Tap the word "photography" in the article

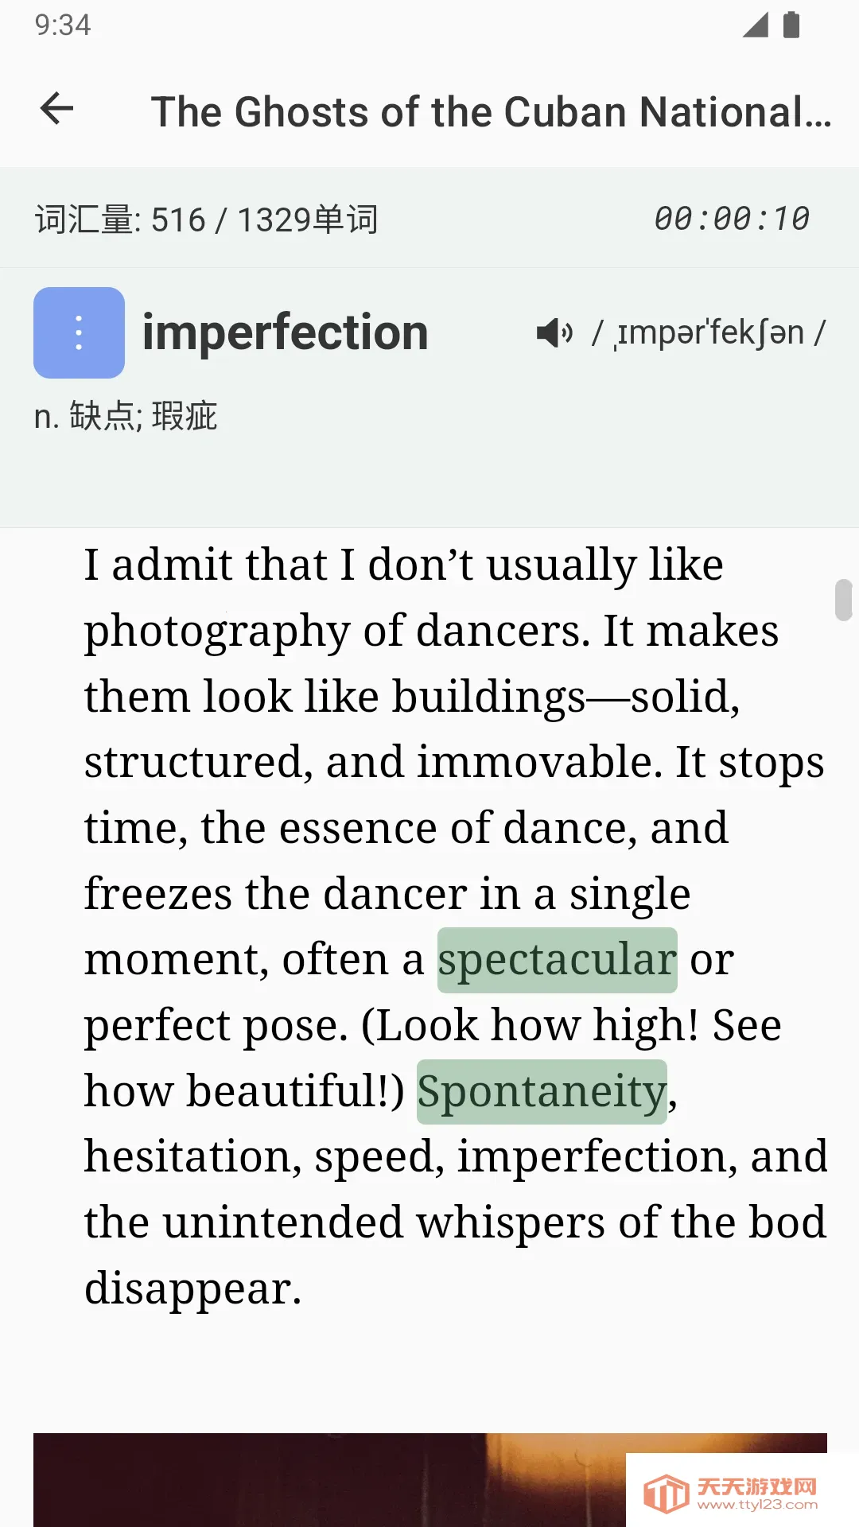tap(217, 631)
